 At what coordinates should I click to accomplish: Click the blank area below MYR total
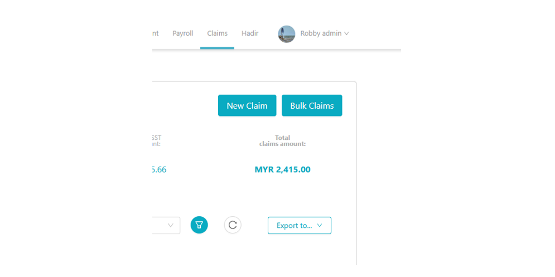tap(282, 195)
